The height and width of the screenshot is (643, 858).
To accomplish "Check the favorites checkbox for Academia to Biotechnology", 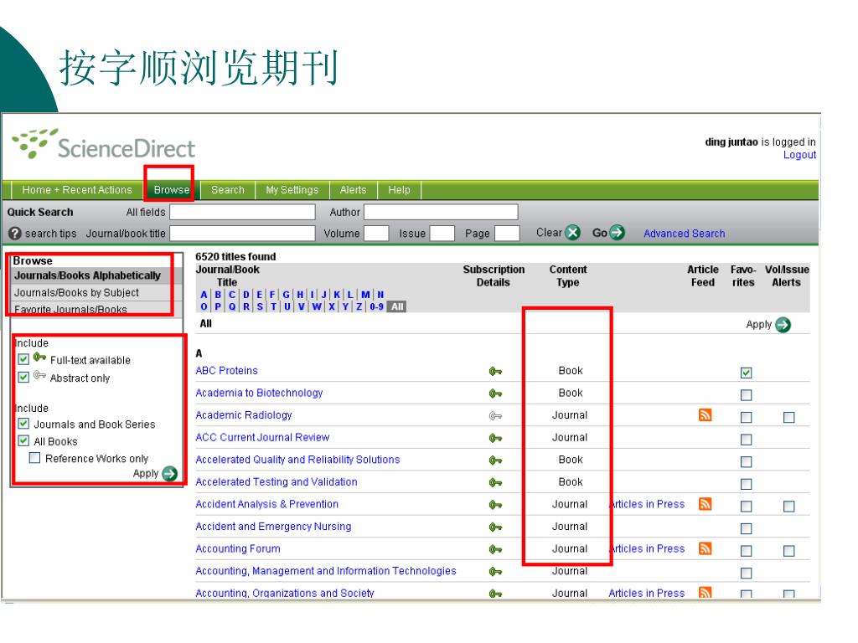I will click(746, 395).
